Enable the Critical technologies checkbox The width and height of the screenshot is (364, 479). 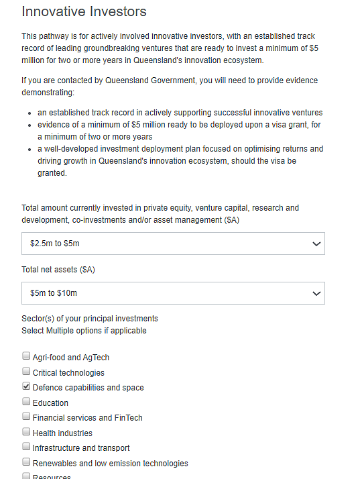click(x=26, y=371)
